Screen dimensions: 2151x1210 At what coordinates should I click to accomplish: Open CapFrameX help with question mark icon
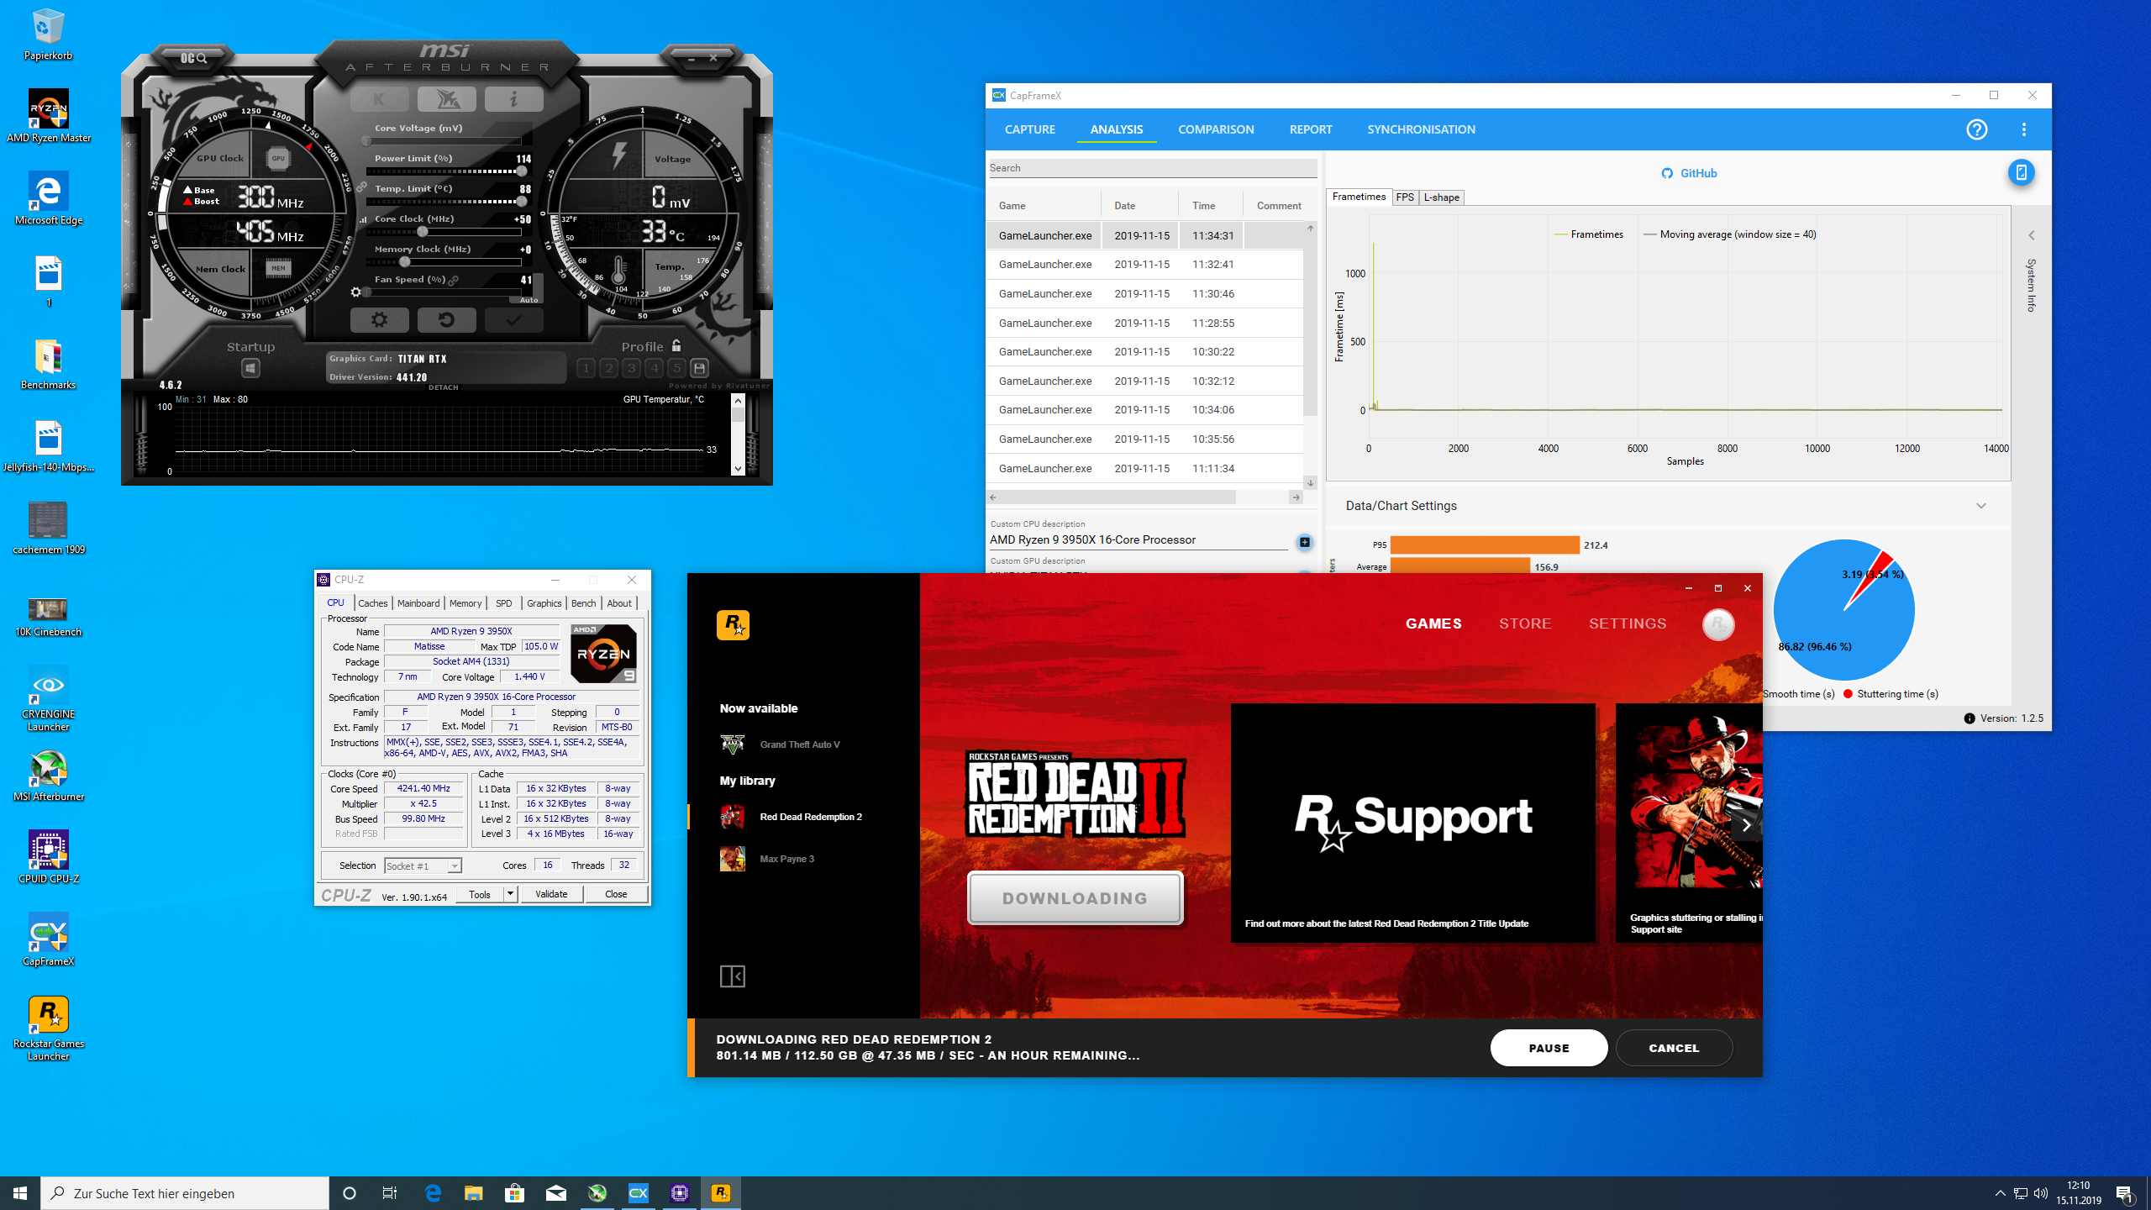1976,129
